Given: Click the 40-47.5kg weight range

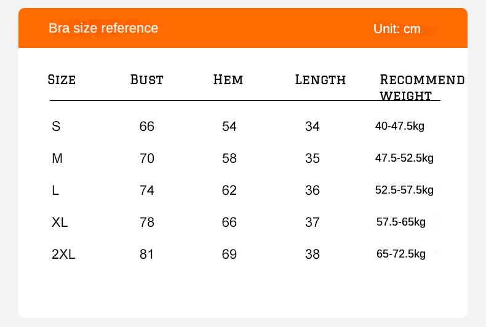Looking at the screenshot, I should pyautogui.click(x=400, y=127).
